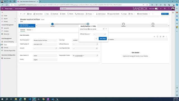This screenshot has width=179, height=101.
Task: Open the Windows Start menu
Action: click(x=2, y=99)
